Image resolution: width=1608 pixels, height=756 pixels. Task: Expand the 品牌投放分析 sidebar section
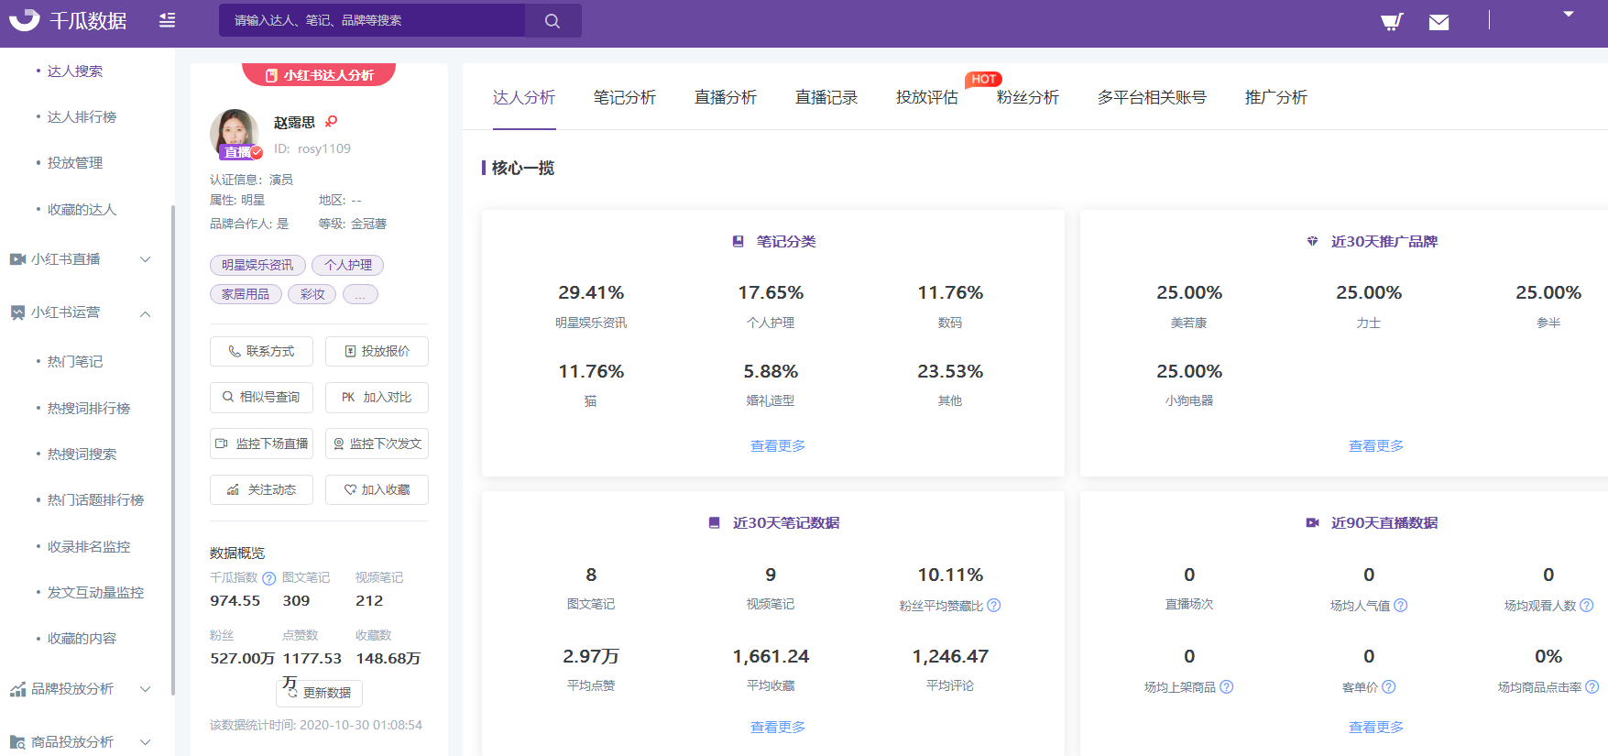(78, 688)
